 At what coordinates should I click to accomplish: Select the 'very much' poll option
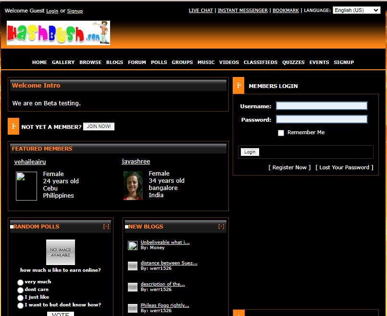pos(21,282)
